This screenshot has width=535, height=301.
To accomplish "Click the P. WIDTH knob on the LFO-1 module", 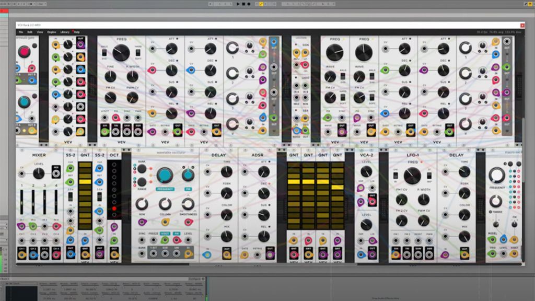I will 423,200.
